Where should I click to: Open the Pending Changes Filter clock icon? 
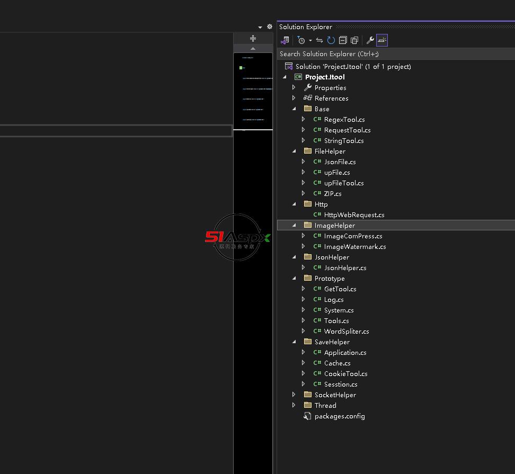[301, 40]
